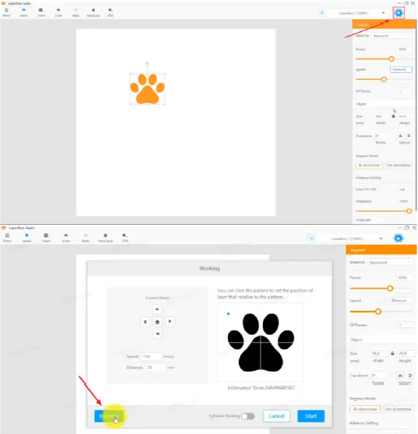Click the blue start-engraving button in bottom window

[399, 238]
